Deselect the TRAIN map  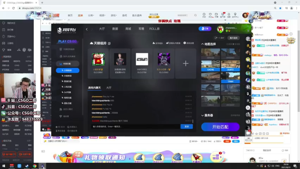pyautogui.click(x=230, y=78)
